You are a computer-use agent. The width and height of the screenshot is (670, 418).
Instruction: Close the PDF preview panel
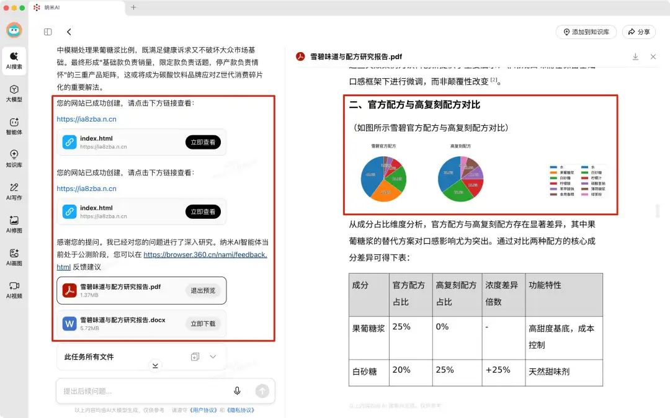click(653, 56)
